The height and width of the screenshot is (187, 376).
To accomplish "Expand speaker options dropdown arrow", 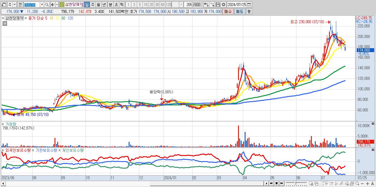I will [x=57, y=5].
